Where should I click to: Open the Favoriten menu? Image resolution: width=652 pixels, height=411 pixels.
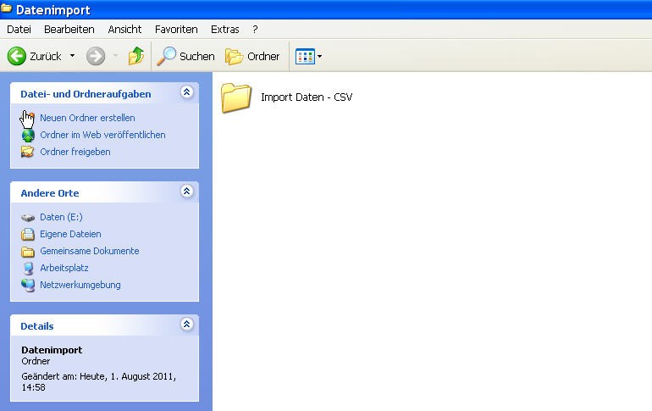176,29
